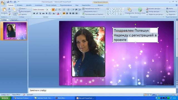Pick the straight line shape
178x100 pixels.
110,9
